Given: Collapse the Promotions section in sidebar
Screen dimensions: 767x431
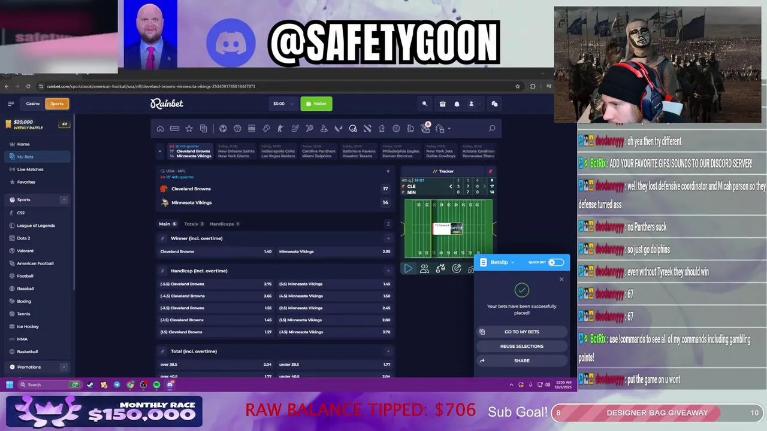Looking at the screenshot, I should (64, 367).
